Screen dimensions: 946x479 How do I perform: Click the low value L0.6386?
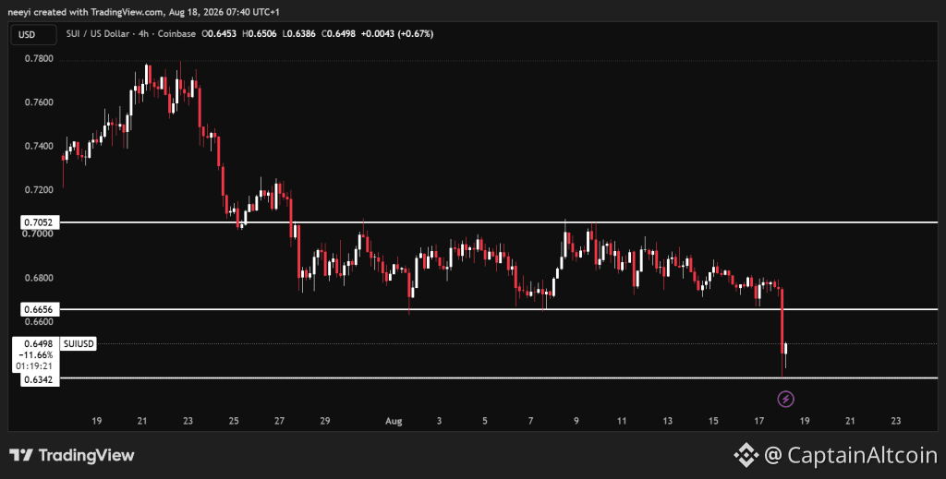click(299, 34)
